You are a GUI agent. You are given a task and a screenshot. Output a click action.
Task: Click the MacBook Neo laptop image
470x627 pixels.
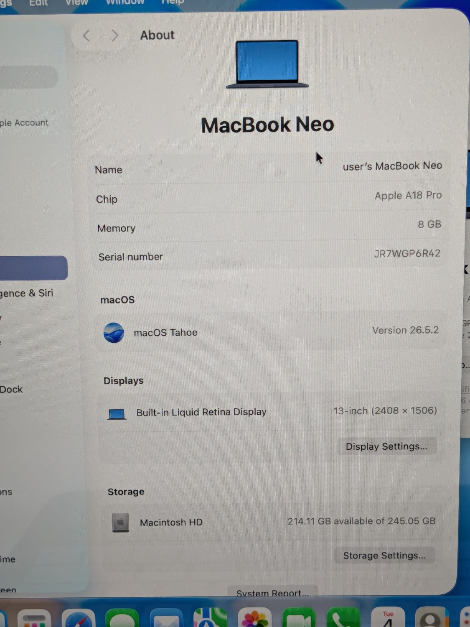pyautogui.click(x=267, y=64)
